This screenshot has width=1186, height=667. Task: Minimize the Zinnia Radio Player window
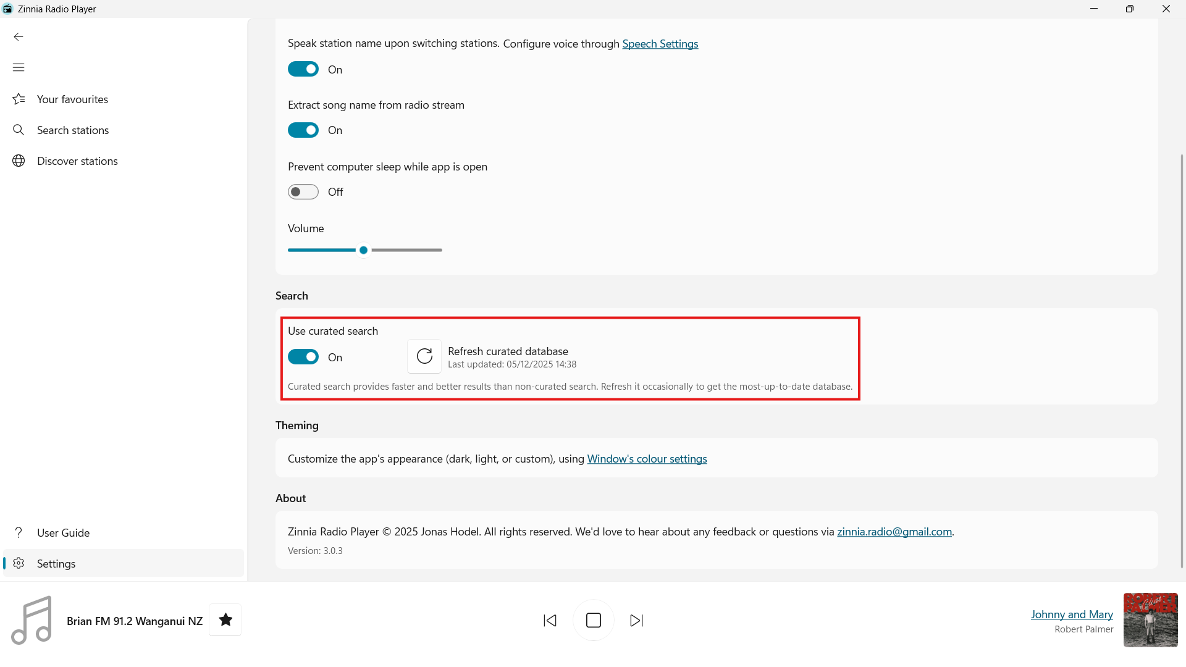[x=1094, y=9]
